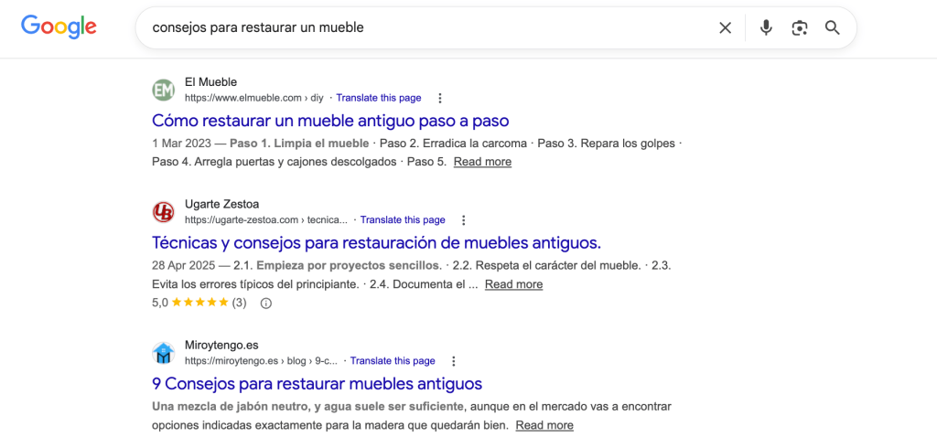Click the Google logo
The height and width of the screenshot is (437, 937).
point(59,27)
